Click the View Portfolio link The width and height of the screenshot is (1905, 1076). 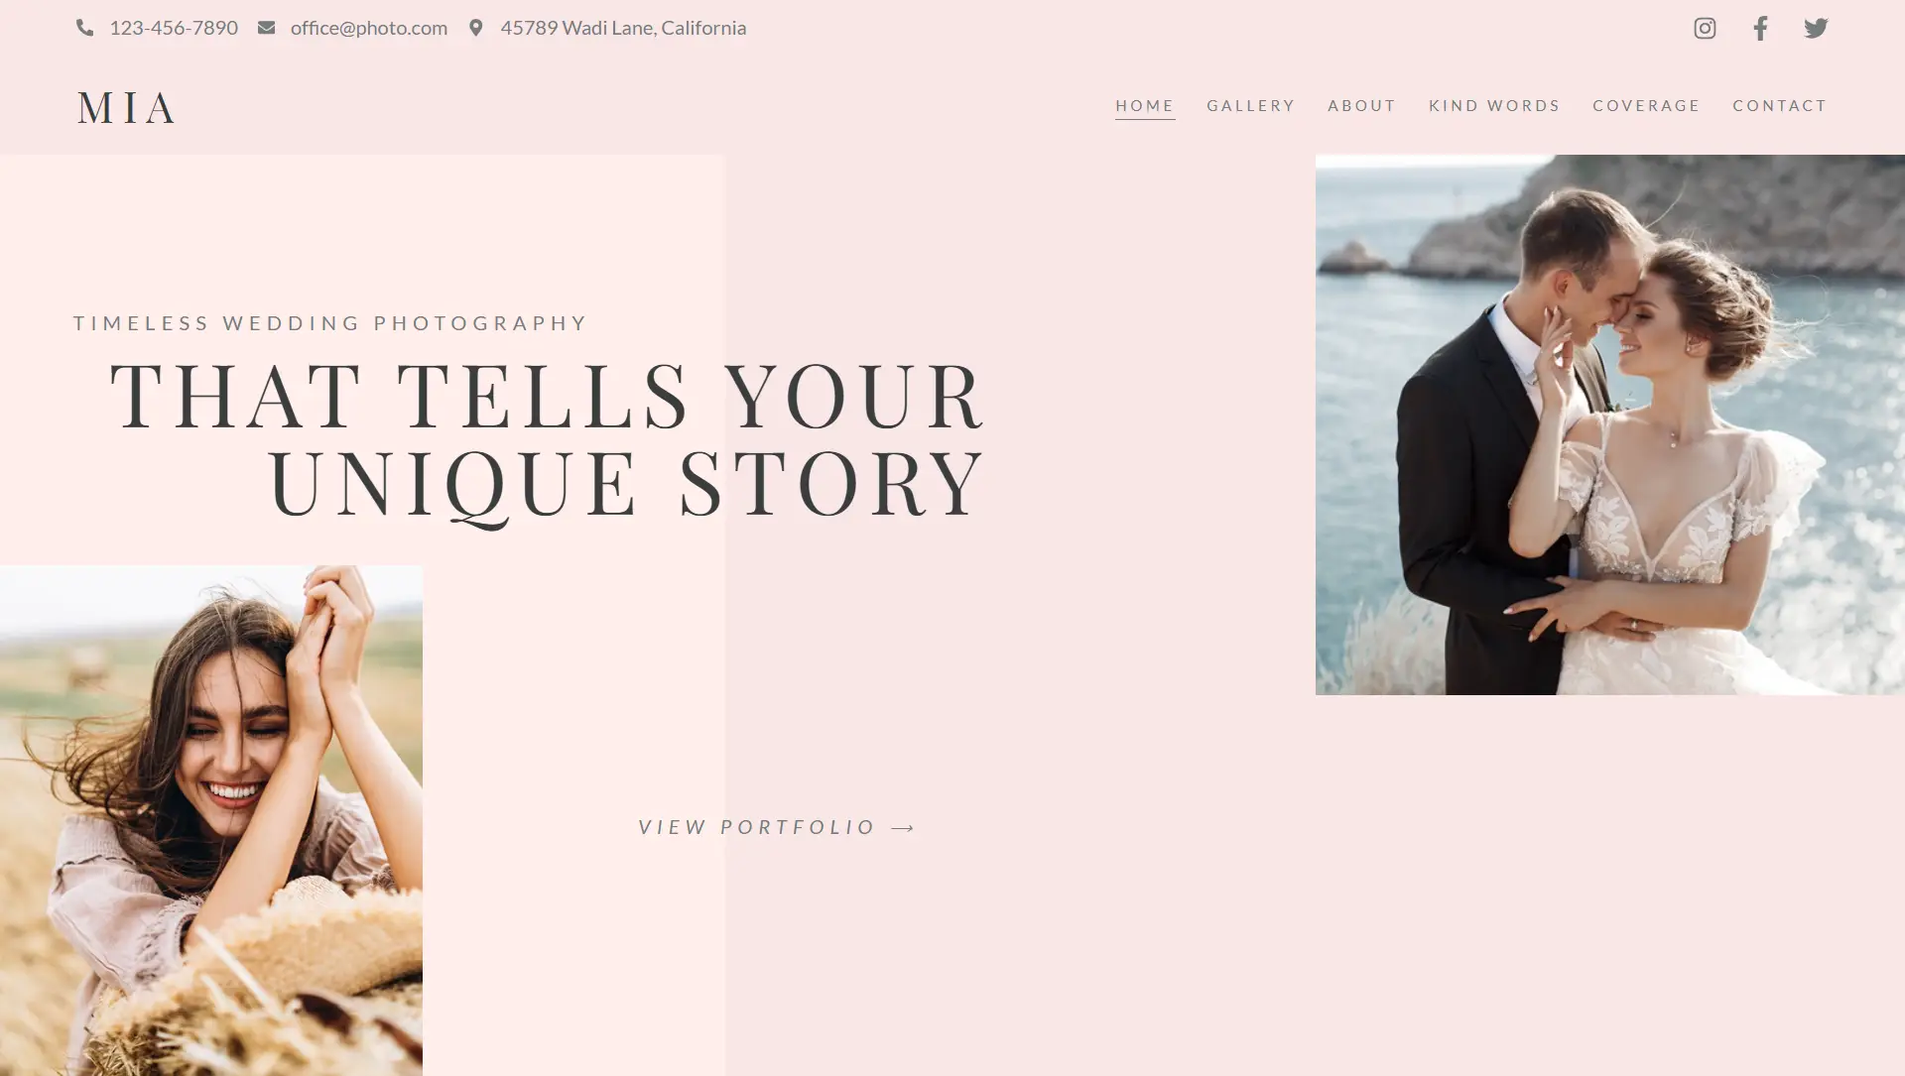[x=777, y=827]
